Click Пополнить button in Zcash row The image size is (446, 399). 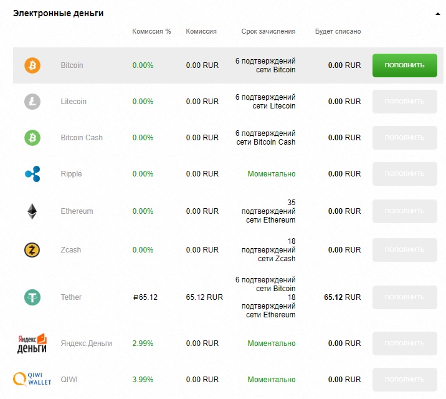pos(404,250)
